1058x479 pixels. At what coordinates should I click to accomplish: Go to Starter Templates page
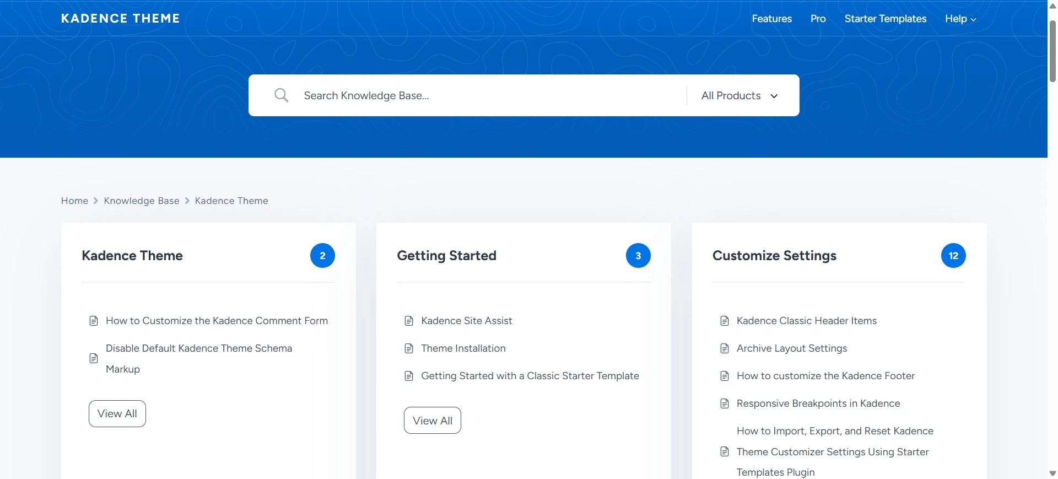(885, 19)
